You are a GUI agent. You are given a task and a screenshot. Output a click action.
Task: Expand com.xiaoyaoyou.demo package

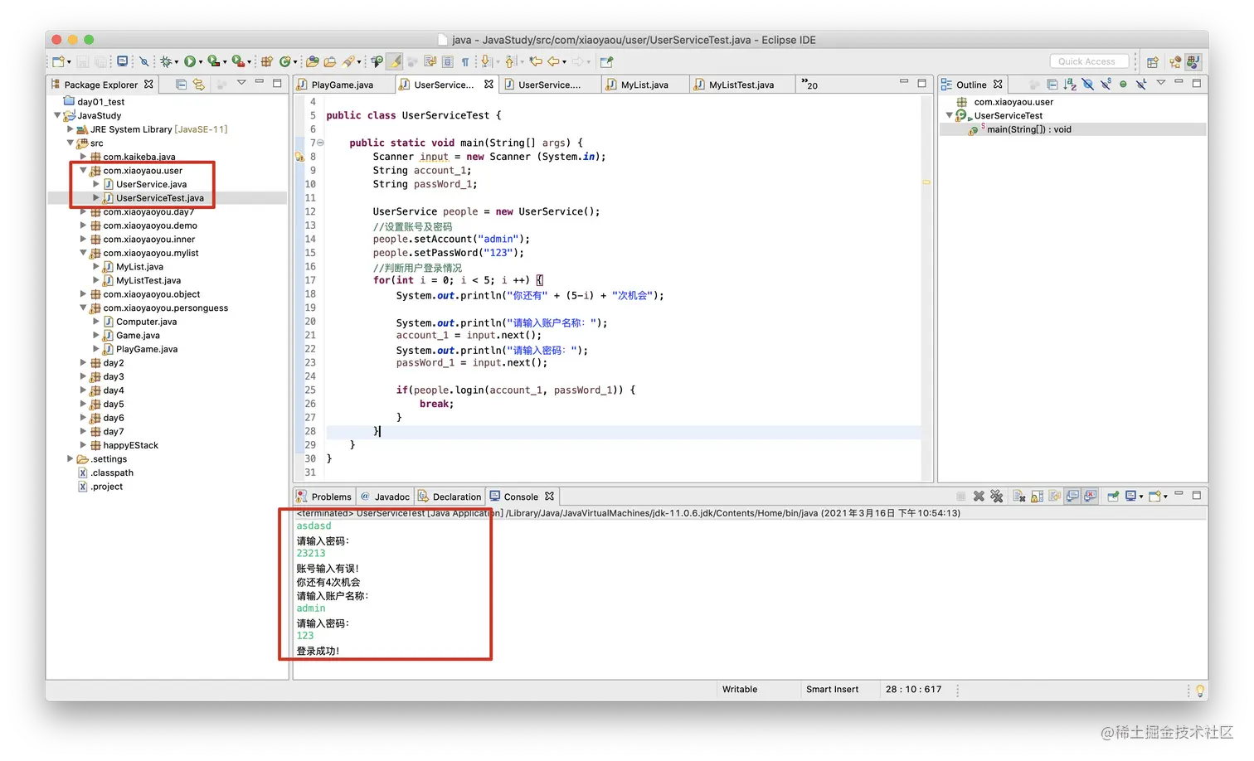point(83,225)
